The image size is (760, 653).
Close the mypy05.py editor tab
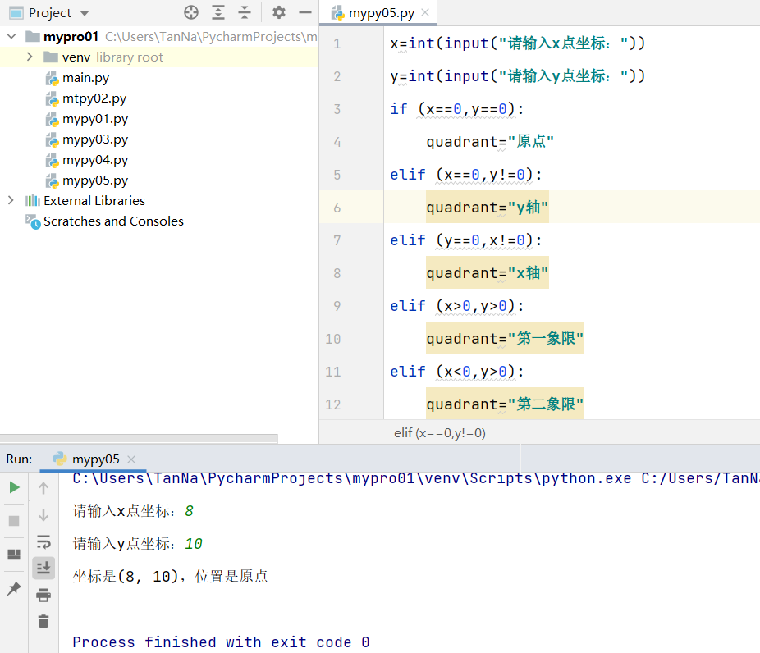point(425,12)
